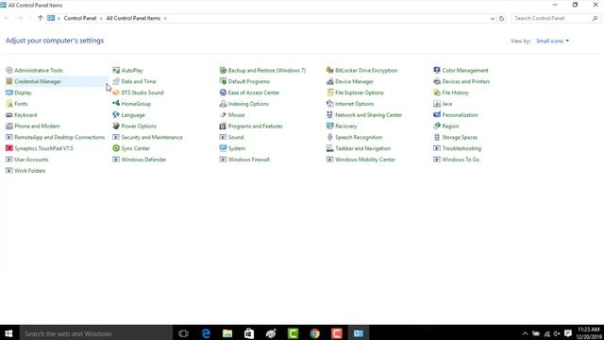
Task: Open the User Accounts link
Action: coord(31,160)
